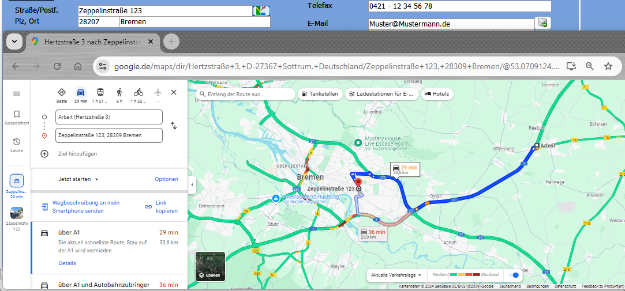Select flight travel mode
625x291 pixels.
pos(158,96)
